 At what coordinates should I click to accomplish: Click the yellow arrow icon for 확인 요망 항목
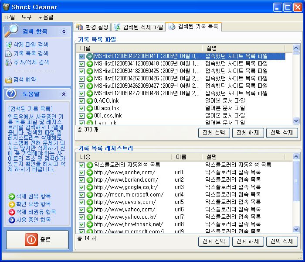pyautogui.click(x=12, y=204)
